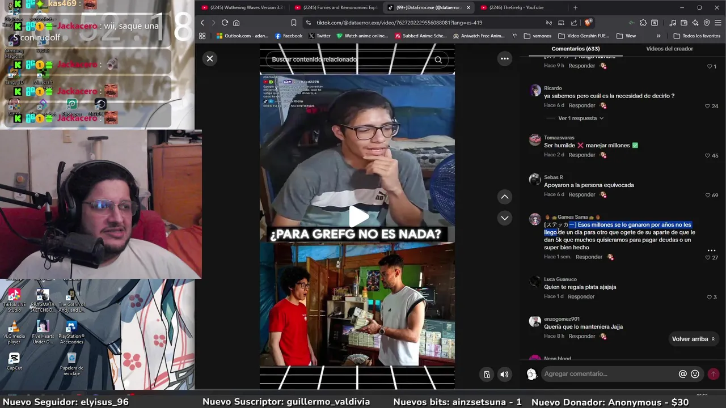Open TikTok LIVE Studio desktop icon
Image resolution: width=726 pixels, height=408 pixels.
tap(14, 300)
